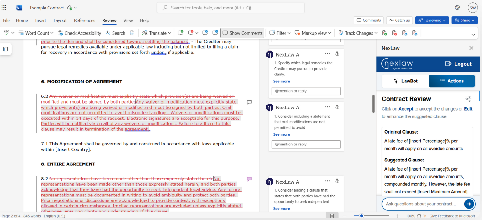Open more options on the independent advice comment
Screen dimensions: 482x220
327,181
